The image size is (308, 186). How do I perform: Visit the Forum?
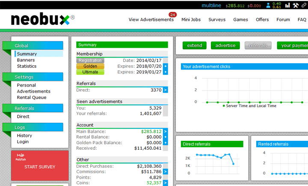[283, 20]
